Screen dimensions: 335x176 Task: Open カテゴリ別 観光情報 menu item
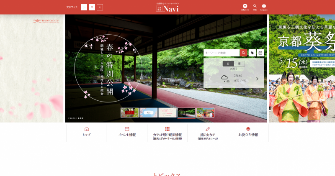167,133
